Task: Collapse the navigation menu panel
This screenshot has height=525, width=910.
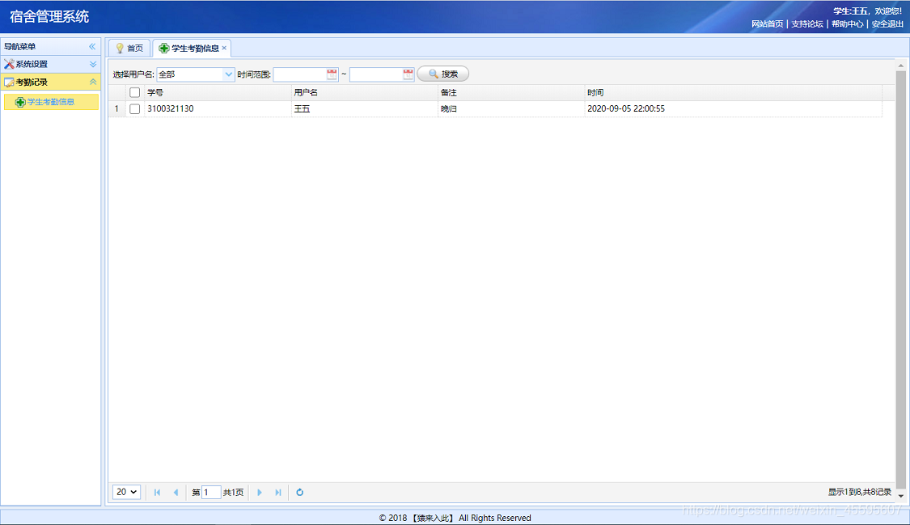Action: [x=92, y=46]
